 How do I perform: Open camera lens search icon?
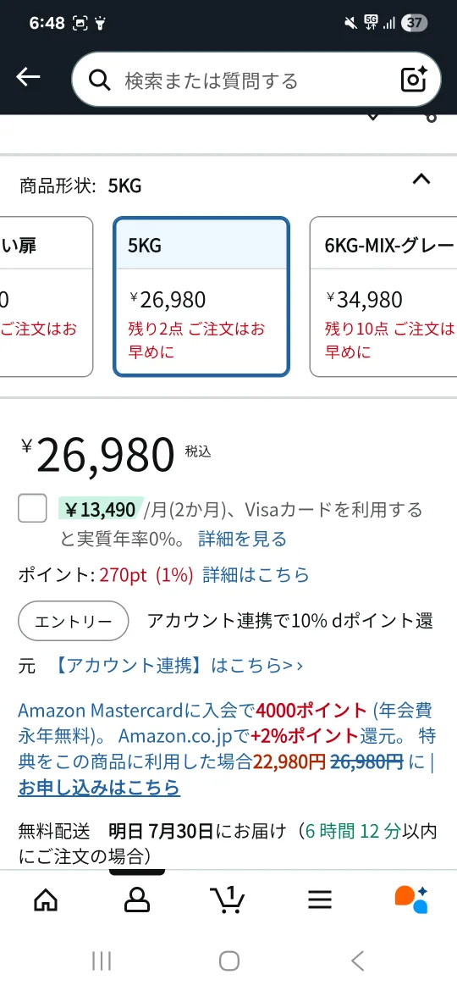tap(414, 80)
